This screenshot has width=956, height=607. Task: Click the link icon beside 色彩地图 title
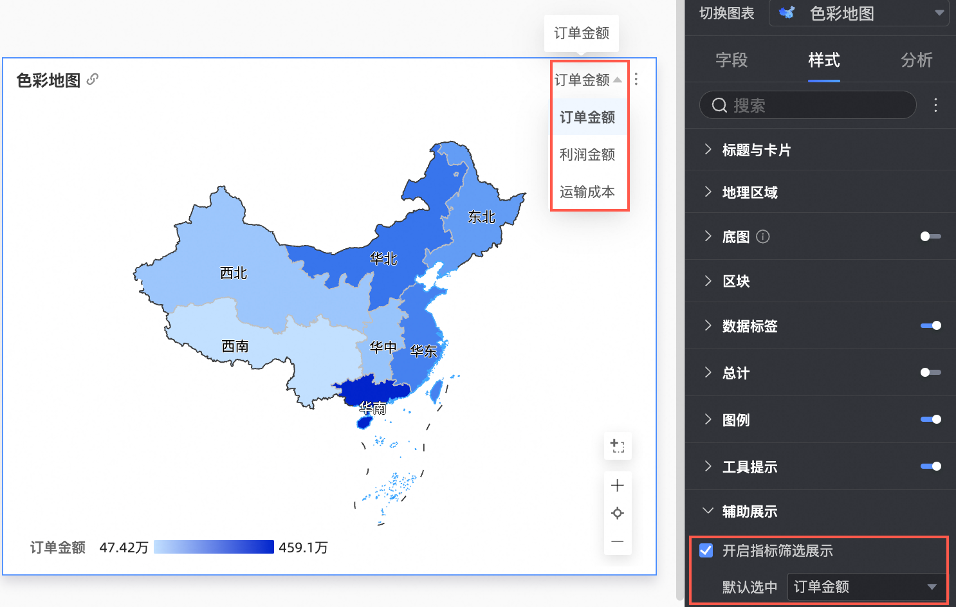[93, 79]
